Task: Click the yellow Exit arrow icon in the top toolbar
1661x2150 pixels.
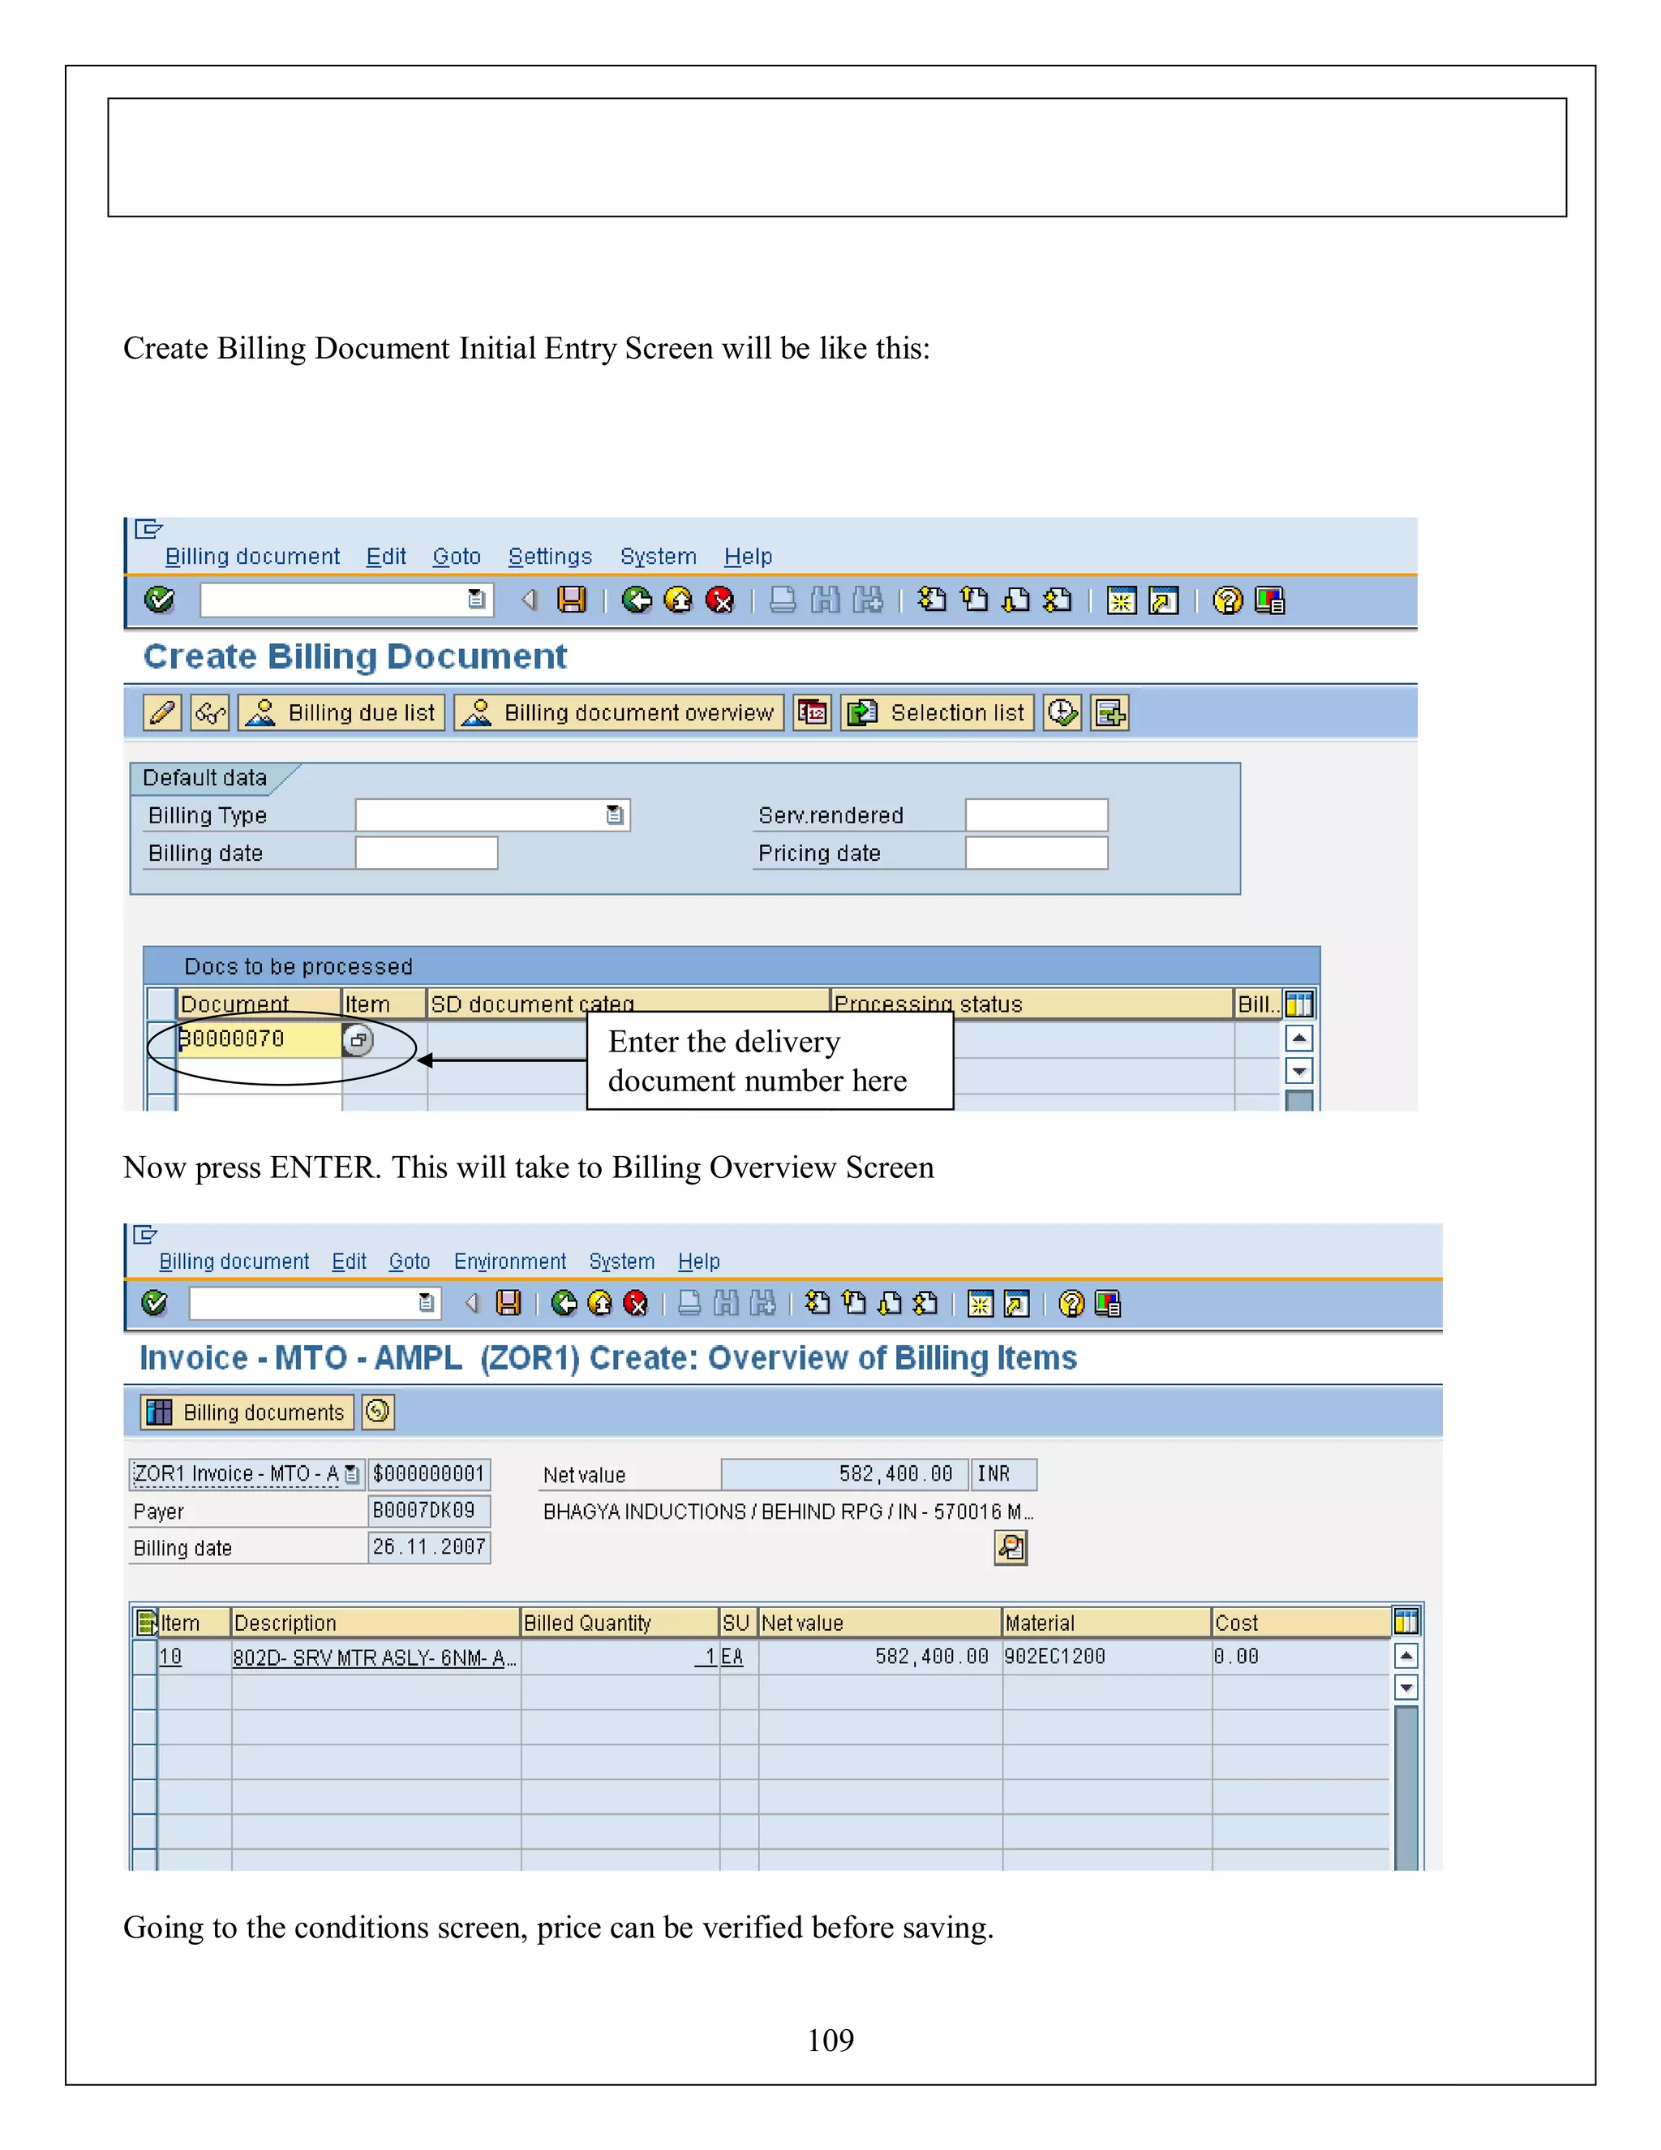Action: pyautogui.click(x=678, y=600)
